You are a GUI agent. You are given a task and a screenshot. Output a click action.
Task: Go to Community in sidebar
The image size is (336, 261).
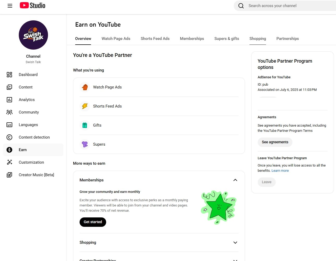click(29, 112)
